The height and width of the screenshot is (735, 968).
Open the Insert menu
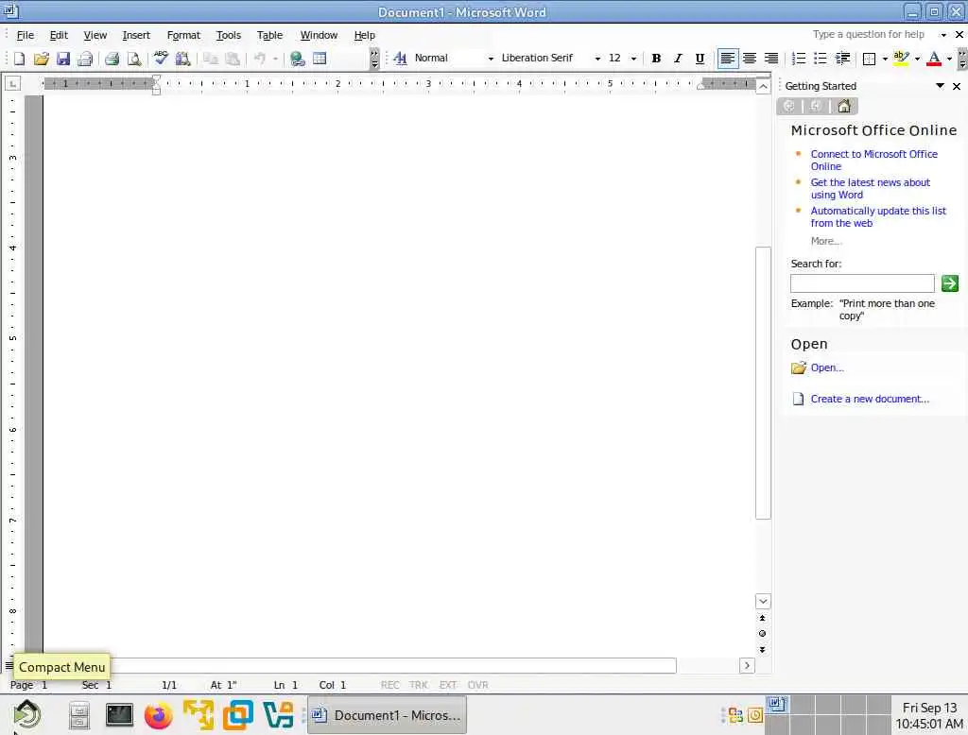coord(136,35)
